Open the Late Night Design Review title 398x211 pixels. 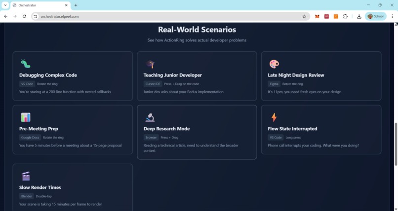pos(296,75)
